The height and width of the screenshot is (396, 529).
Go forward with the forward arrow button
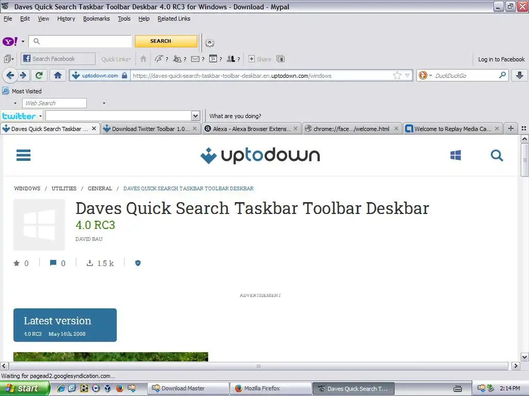point(23,75)
